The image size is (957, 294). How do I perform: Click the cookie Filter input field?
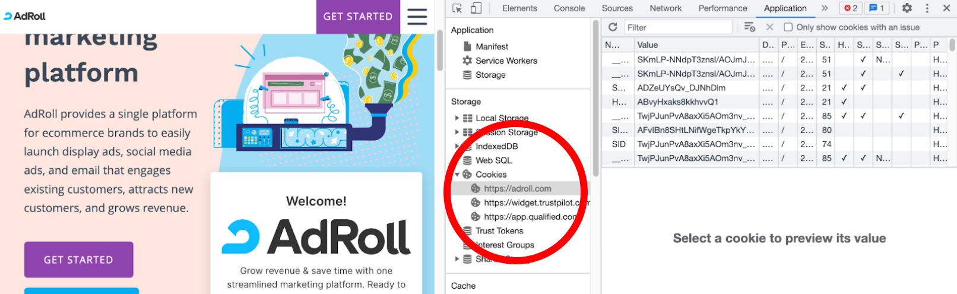click(x=679, y=27)
